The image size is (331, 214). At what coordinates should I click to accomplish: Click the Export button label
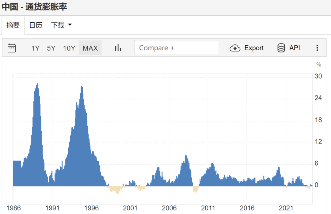254,48
